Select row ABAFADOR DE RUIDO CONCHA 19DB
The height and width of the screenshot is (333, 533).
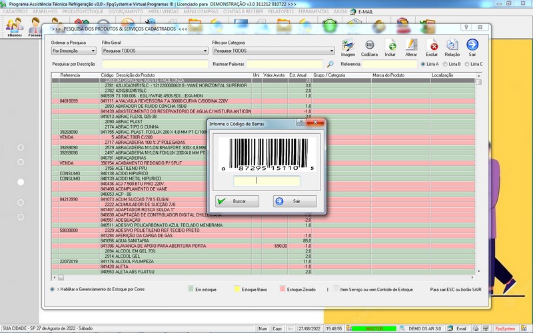click(263, 106)
